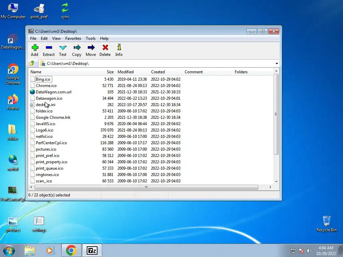The height and width of the screenshot is (257, 343).
Task: Open print_pref desktop shortcut
Action: [39, 11]
